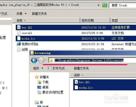
Task: Click the 2013/3/25 0:09 date cell
Action: point(92,33)
